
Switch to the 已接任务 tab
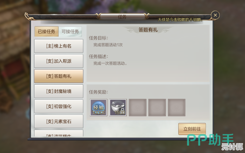click(47, 32)
